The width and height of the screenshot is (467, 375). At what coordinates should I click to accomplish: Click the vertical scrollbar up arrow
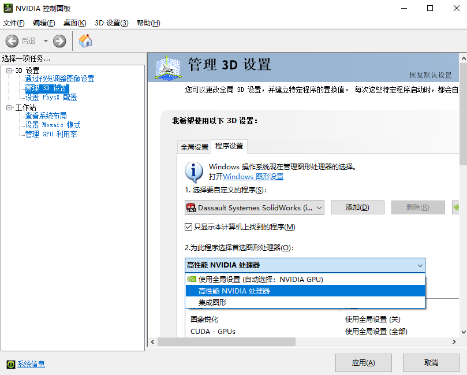[x=464, y=58]
